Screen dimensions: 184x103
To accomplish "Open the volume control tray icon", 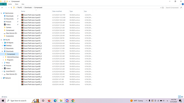I will [x=164, y=101].
